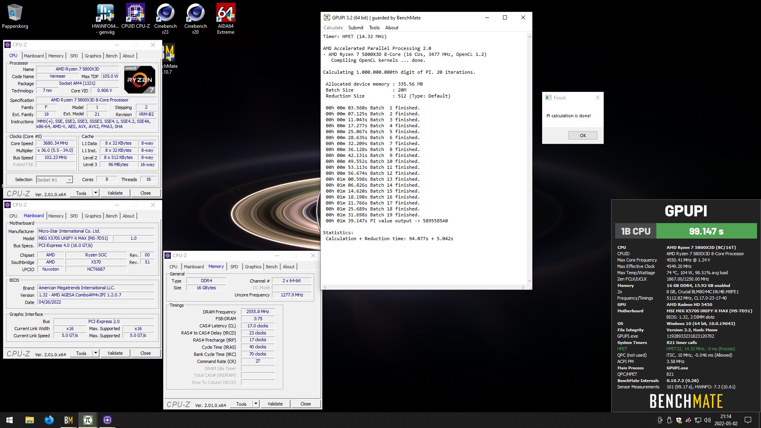Click OK in the Finish dialog
This screenshot has height=428, width=761.
(583, 136)
